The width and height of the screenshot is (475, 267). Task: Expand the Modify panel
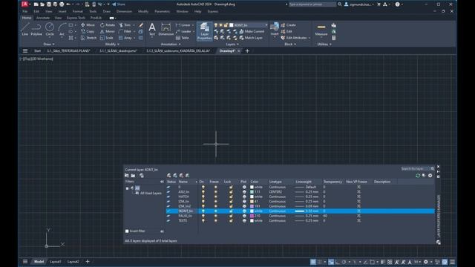(112, 44)
